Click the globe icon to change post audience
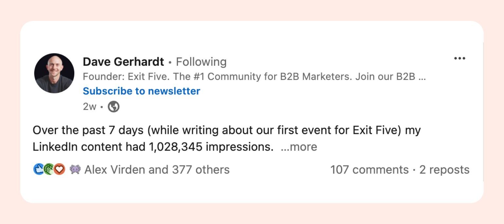The width and height of the screenshot is (504, 224). pyautogui.click(x=114, y=106)
